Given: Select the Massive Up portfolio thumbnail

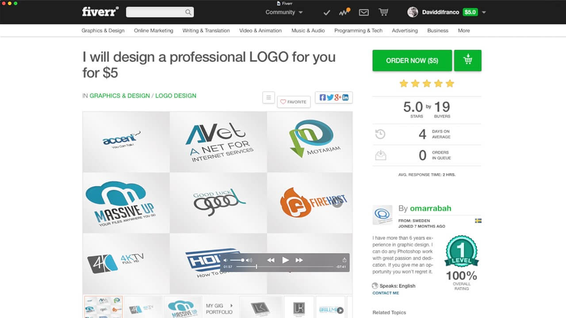Looking at the screenshot, I should coord(183,307).
